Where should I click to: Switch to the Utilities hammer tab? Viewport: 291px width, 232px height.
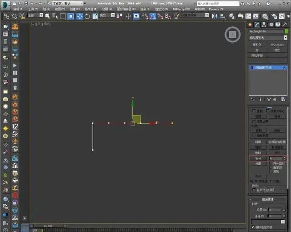pyautogui.click(x=285, y=25)
